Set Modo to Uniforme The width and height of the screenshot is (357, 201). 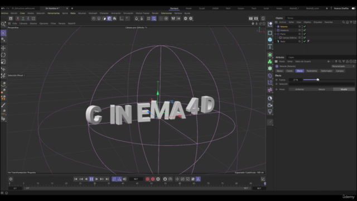coord(300,89)
